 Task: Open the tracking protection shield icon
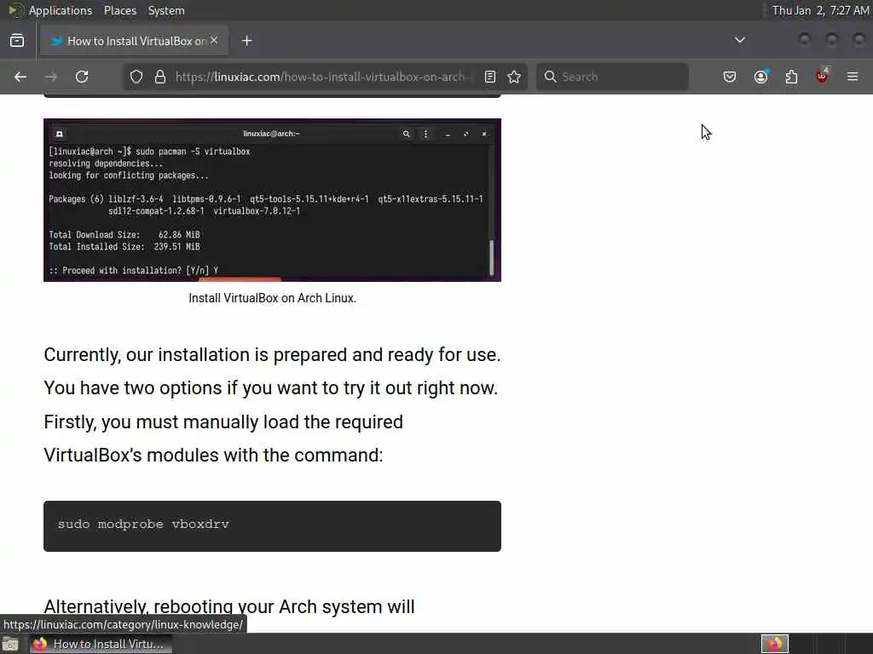136,77
